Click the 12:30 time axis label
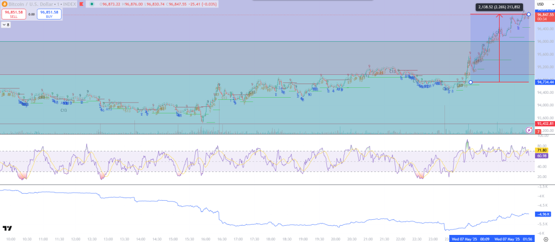The height and width of the screenshot is (242, 555). coord(92,239)
